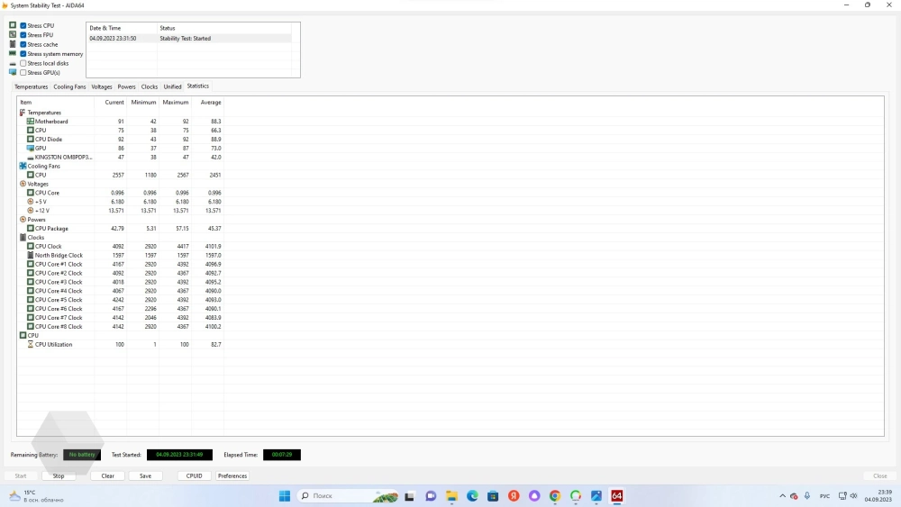Click the CPU Package power icon

[x=30, y=228]
